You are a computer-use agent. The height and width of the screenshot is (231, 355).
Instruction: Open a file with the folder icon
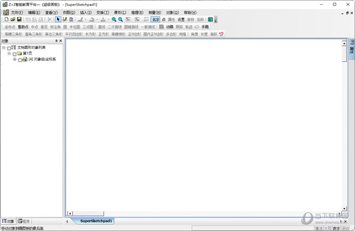pyautogui.click(x=13, y=20)
